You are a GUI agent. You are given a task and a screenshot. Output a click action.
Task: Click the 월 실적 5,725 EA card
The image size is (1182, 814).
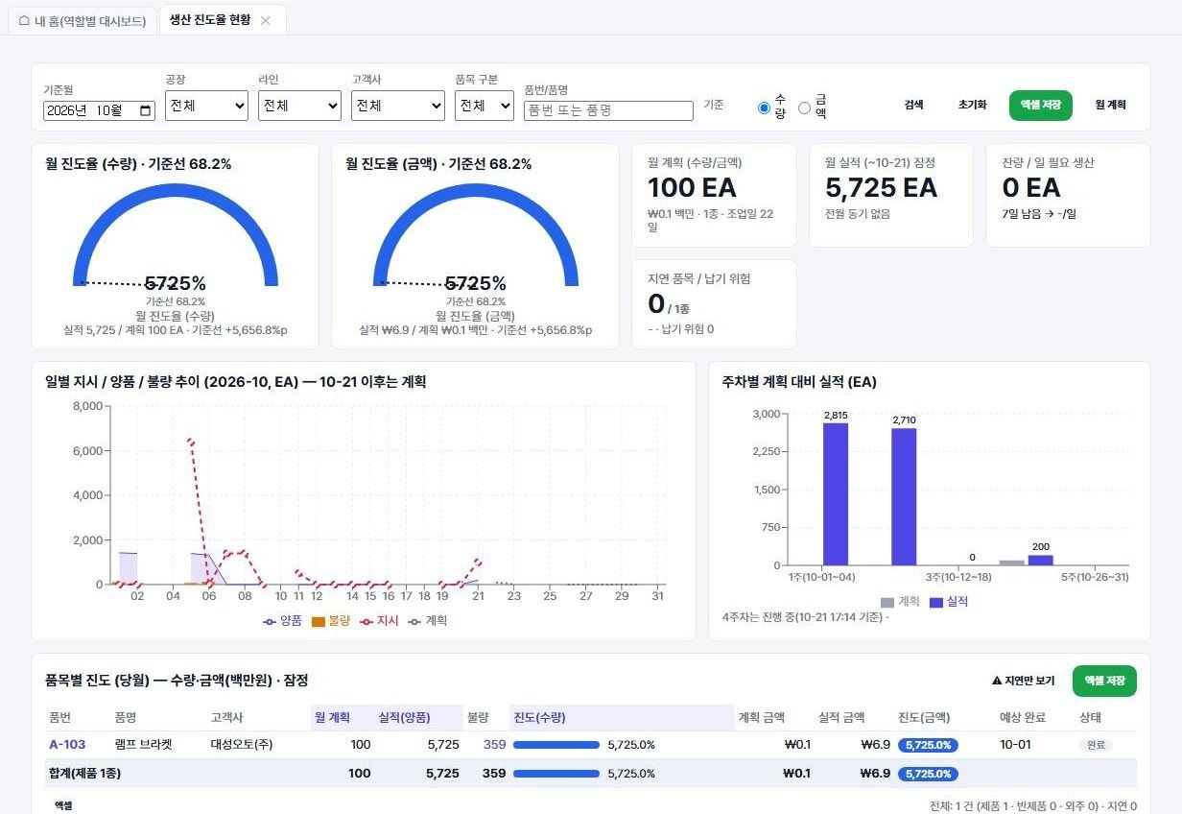pos(891,196)
